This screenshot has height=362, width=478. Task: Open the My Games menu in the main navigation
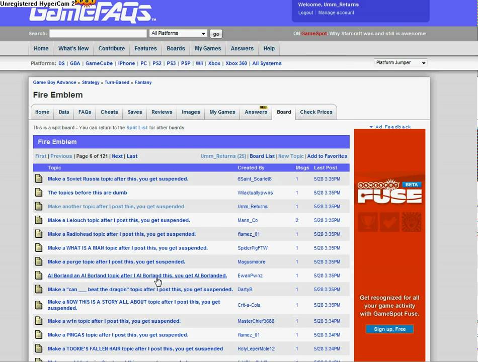pos(208,48)
